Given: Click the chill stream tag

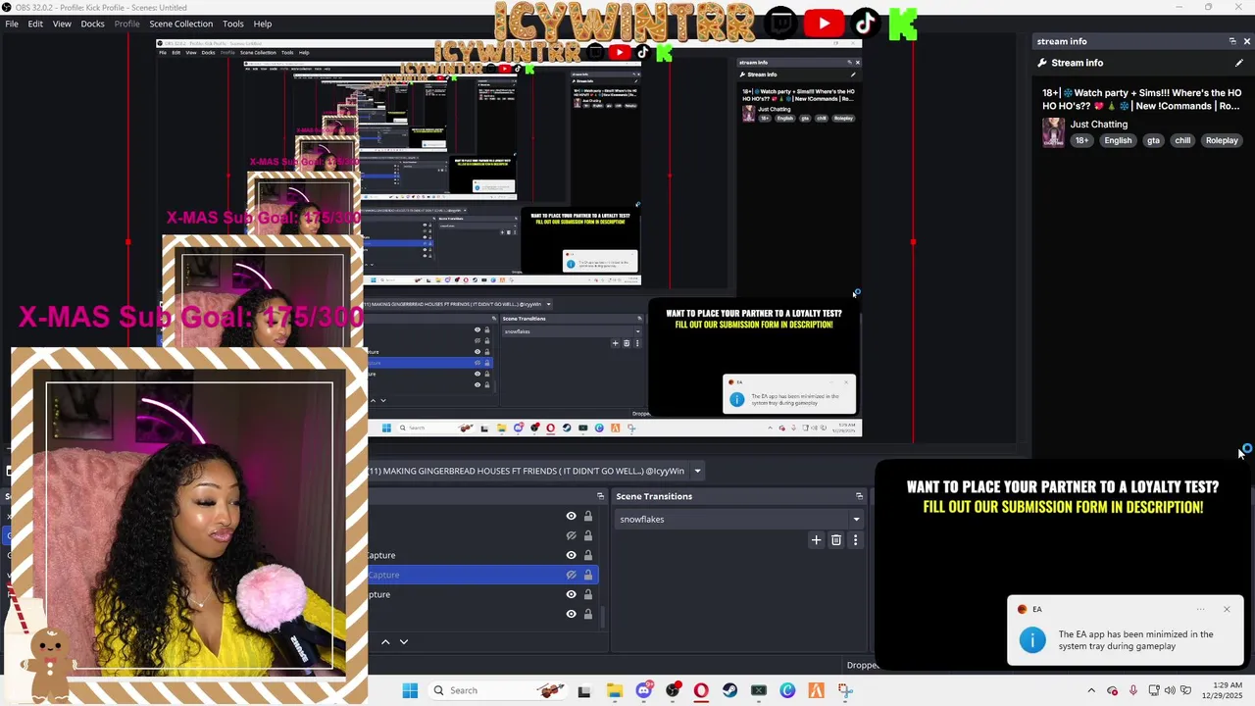Looking at the screenshot, I should click(x=1182, y=140).
